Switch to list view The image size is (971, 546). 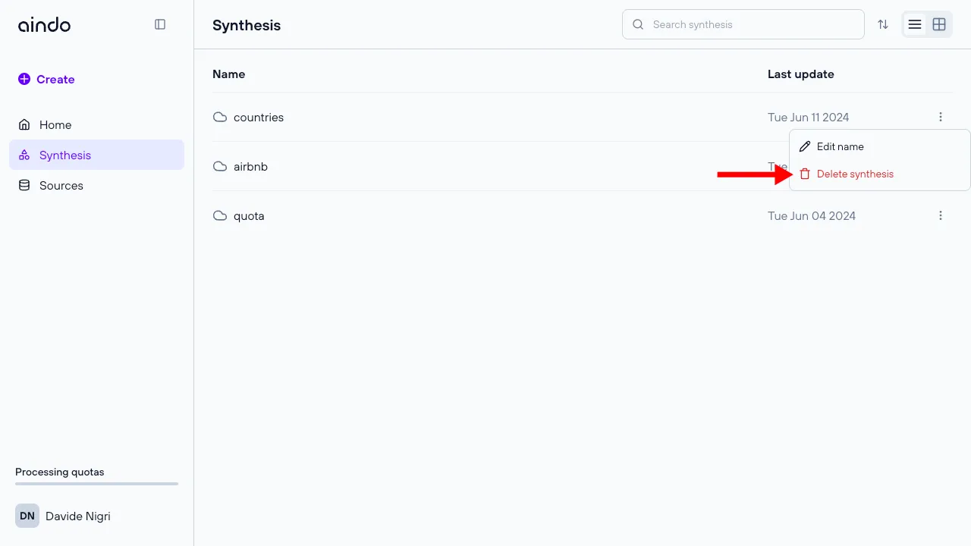[915, 24]
